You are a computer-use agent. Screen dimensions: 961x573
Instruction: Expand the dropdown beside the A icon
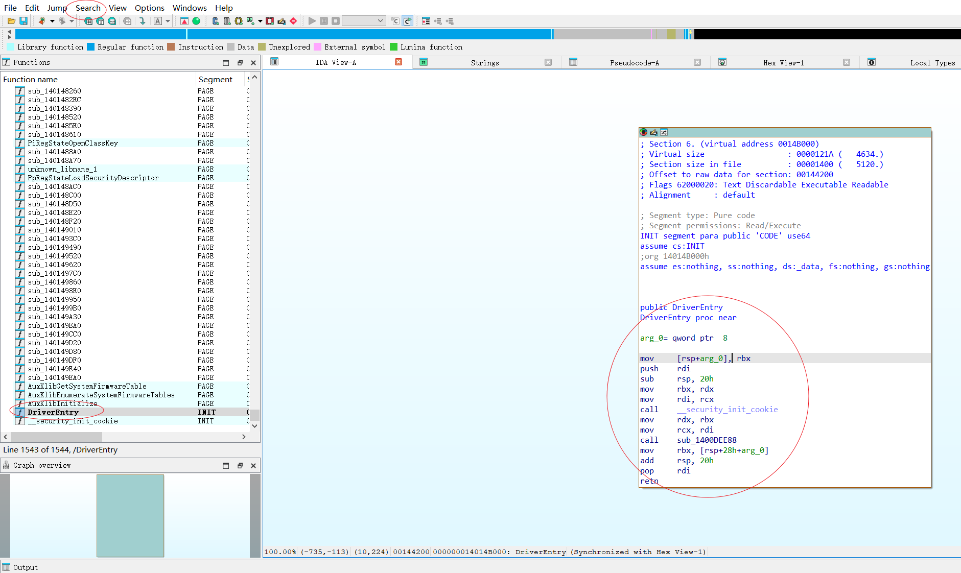tap(168, 21)
